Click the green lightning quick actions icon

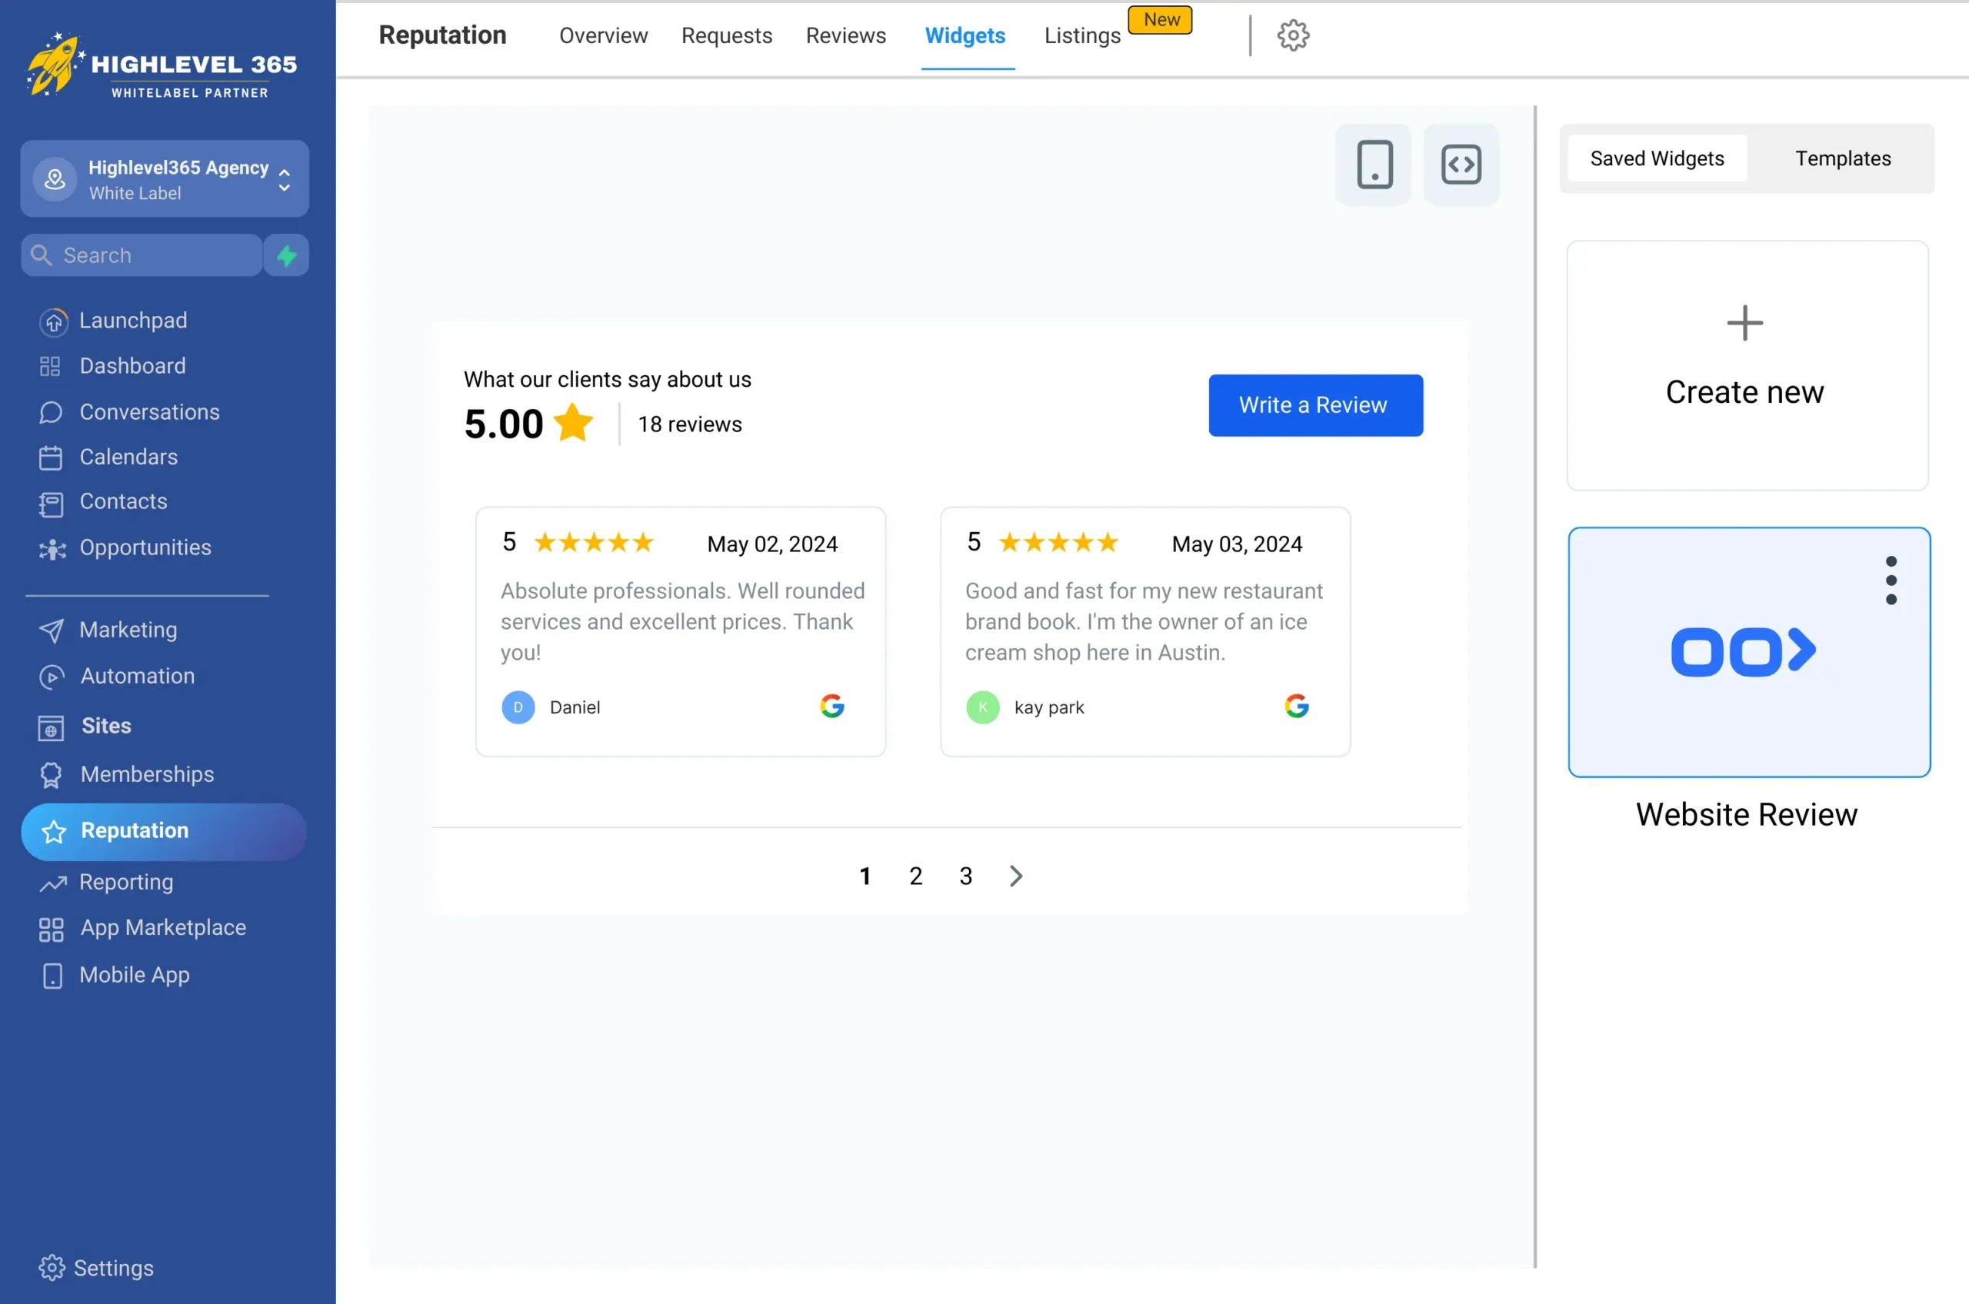287,255
